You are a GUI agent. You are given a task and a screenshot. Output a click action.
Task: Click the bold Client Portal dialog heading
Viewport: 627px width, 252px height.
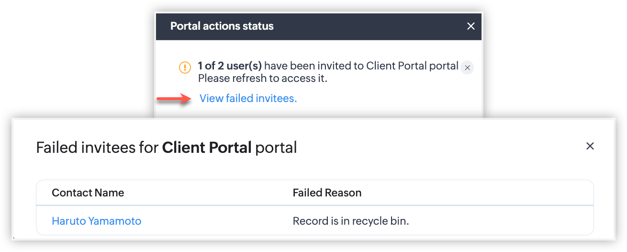click(207, 148)
